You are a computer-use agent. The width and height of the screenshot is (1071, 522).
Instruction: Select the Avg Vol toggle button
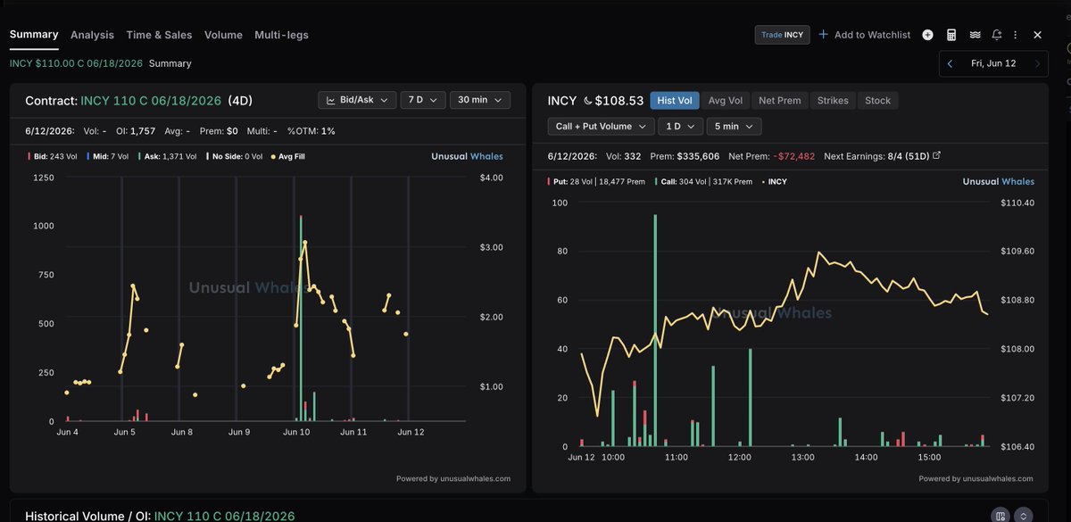coord(725,101)
